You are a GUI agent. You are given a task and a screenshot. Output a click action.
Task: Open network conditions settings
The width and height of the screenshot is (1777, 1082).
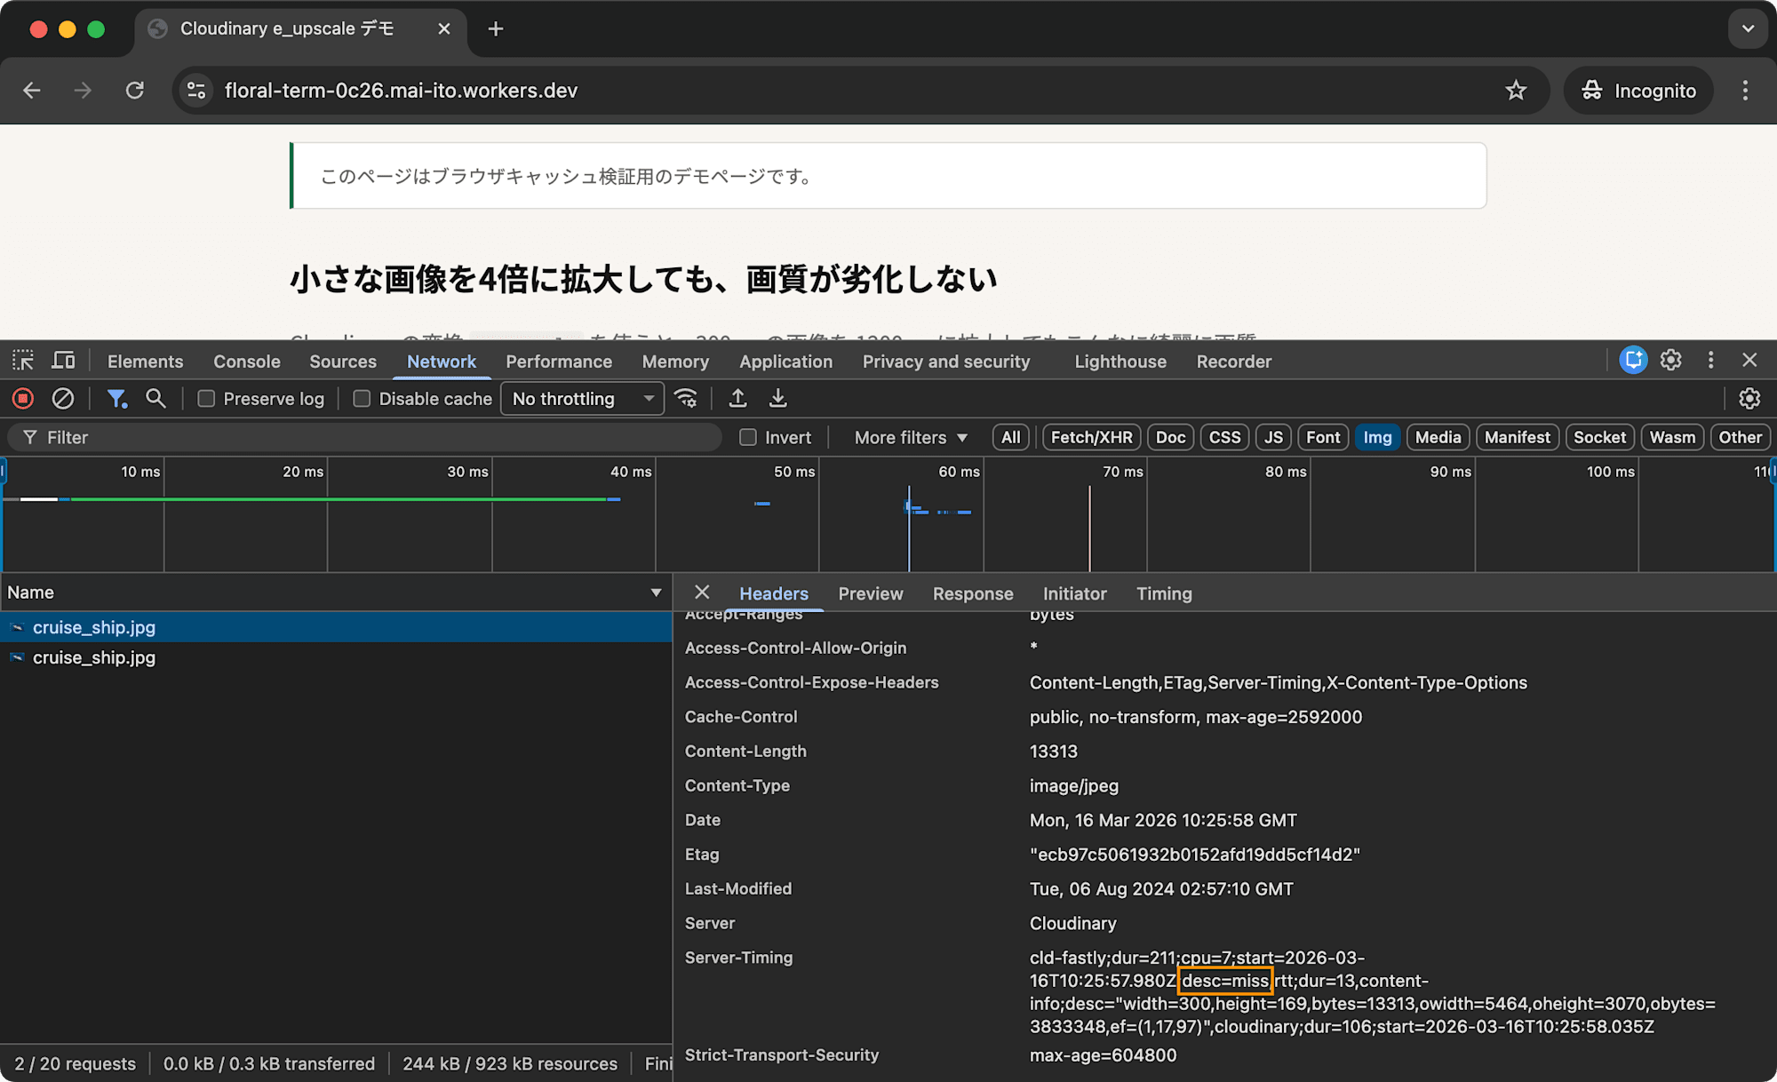pos(686,398)
